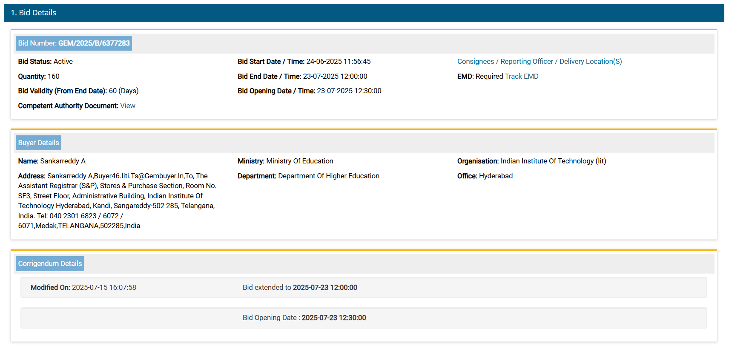
Task: Open the Competent Authority Document View link
Action: pyautogui.click(x=127, y=106)
